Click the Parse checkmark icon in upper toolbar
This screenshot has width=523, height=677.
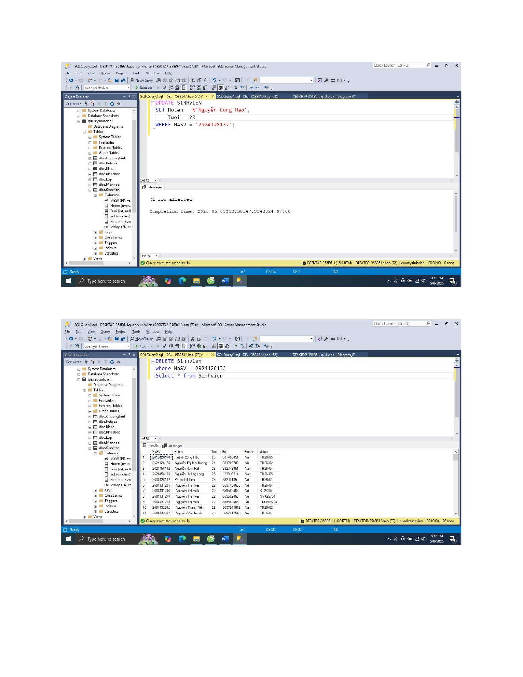[164, 88]
